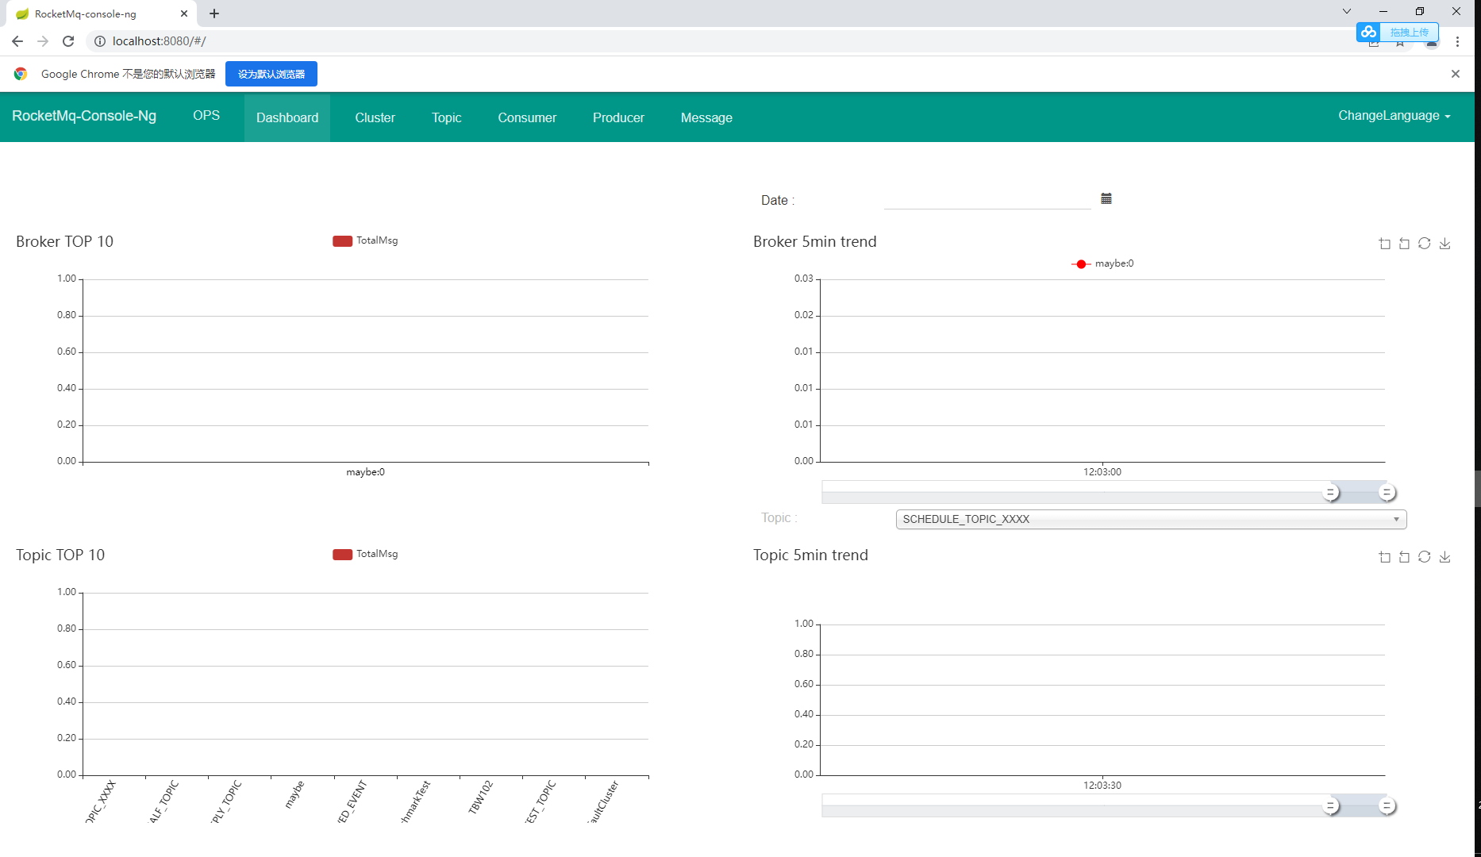The width and height of the screenshot is (1481, 857).
Task: Switch to the Dashboard tab
Action: click(287, 117)
